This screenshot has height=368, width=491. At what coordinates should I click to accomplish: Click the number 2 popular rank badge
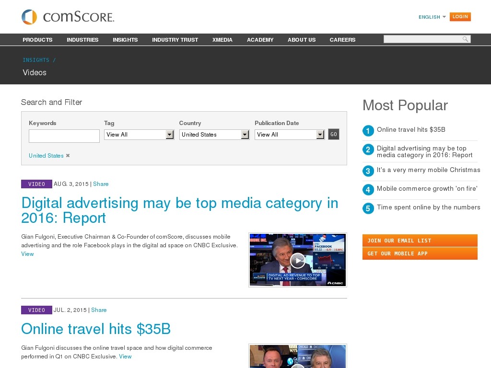[x=368, y=149]
